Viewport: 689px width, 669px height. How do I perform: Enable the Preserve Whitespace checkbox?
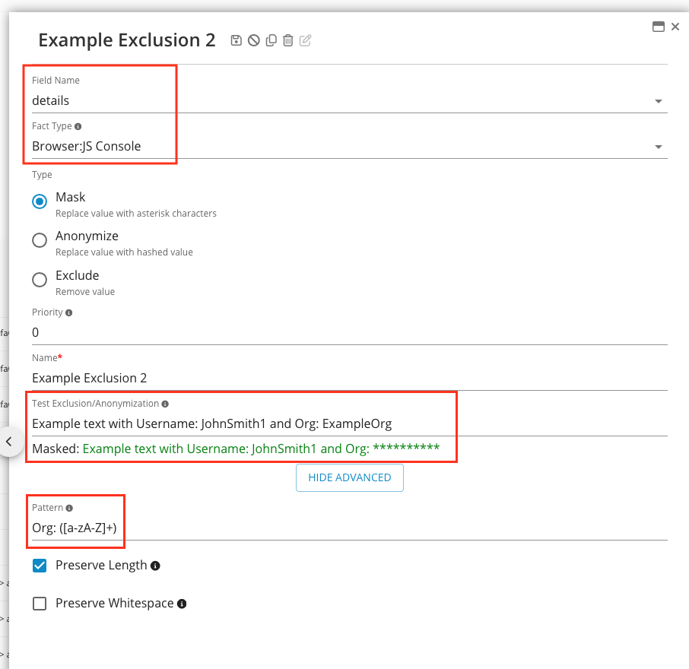point(40,604)
